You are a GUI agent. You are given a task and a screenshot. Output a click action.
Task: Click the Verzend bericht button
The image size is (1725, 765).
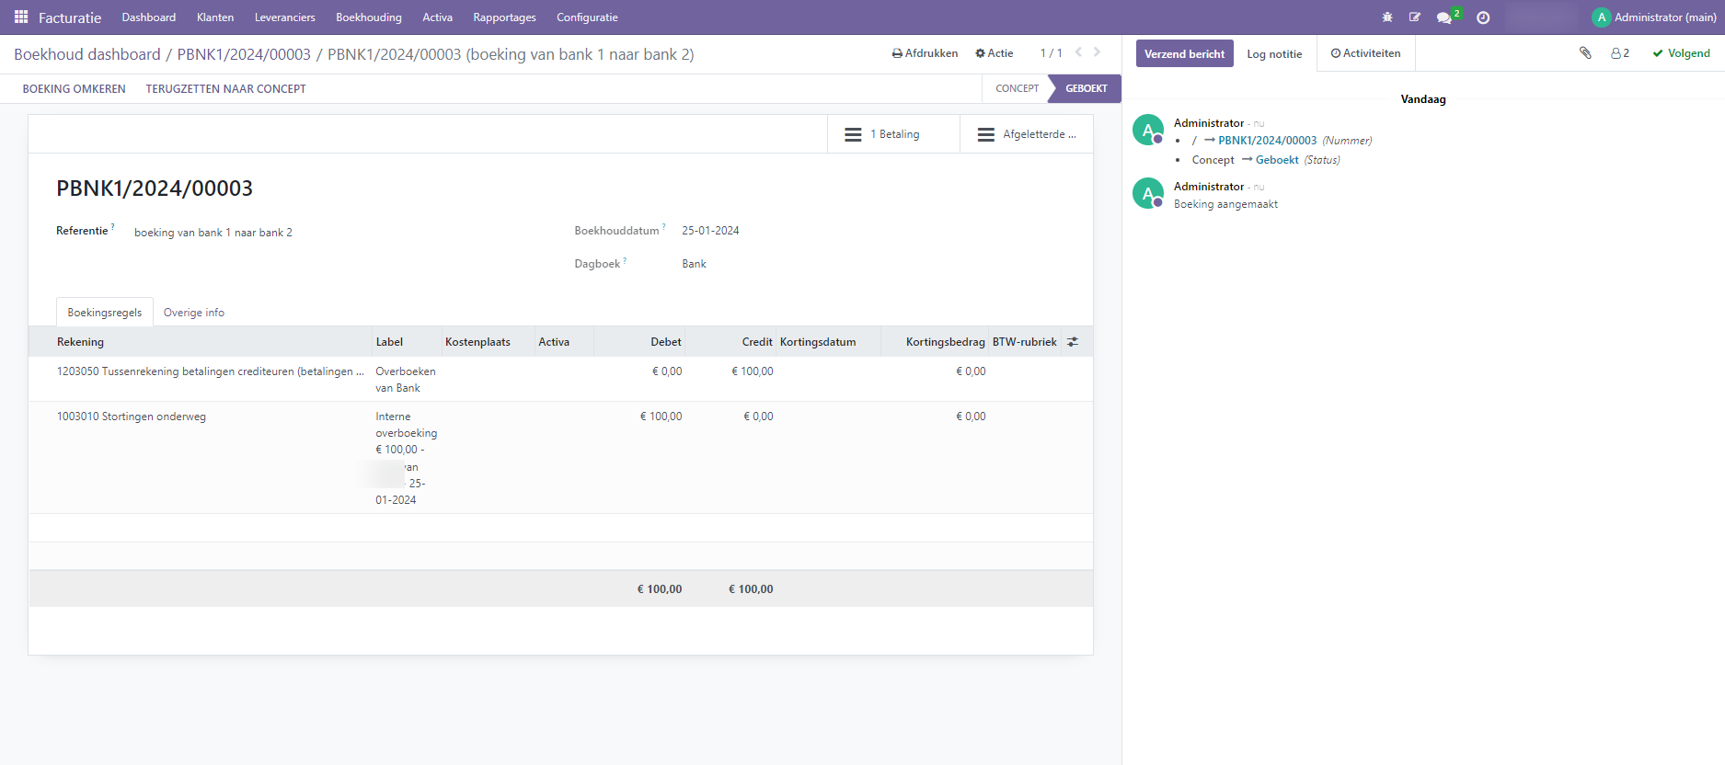tap(1184, 53)
